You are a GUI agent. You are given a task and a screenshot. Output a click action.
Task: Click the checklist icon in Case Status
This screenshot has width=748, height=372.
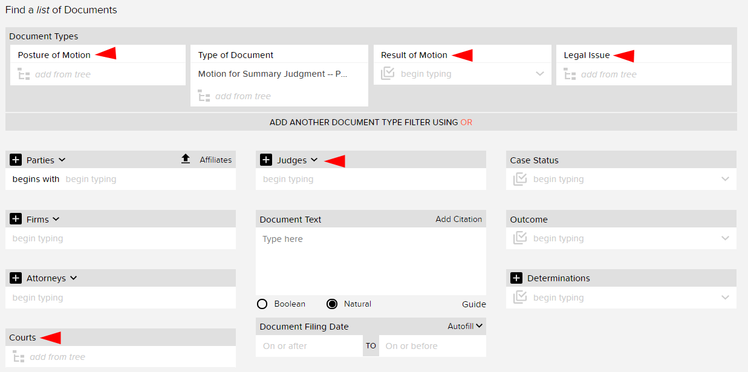coord(520,179)
